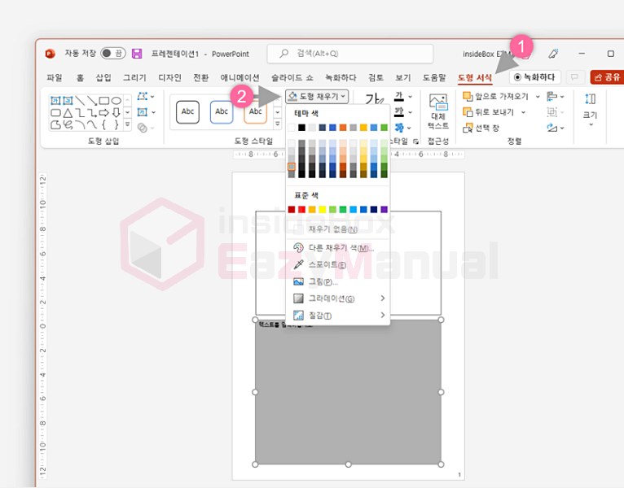Pick orange from theme colors top row
This screenshot has height=488, width=624.
343,128
